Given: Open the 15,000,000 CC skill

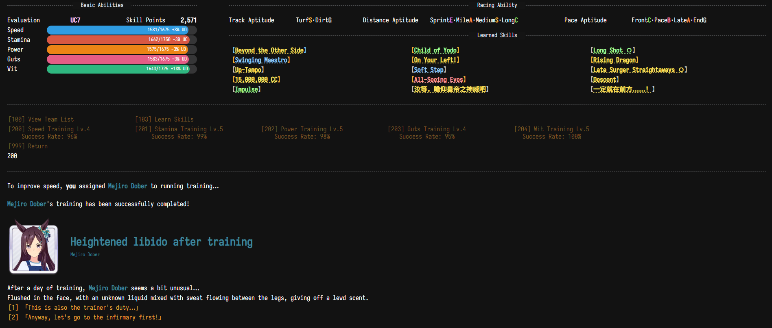Looking at the screenshot, I should click(x=256, y=80).
